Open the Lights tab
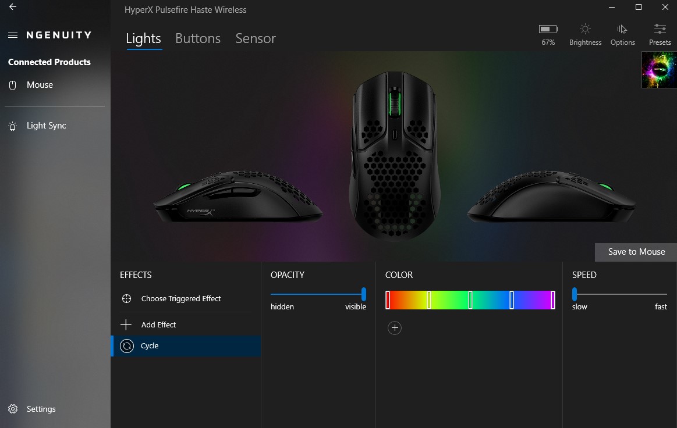 click(x=143, y=38)
